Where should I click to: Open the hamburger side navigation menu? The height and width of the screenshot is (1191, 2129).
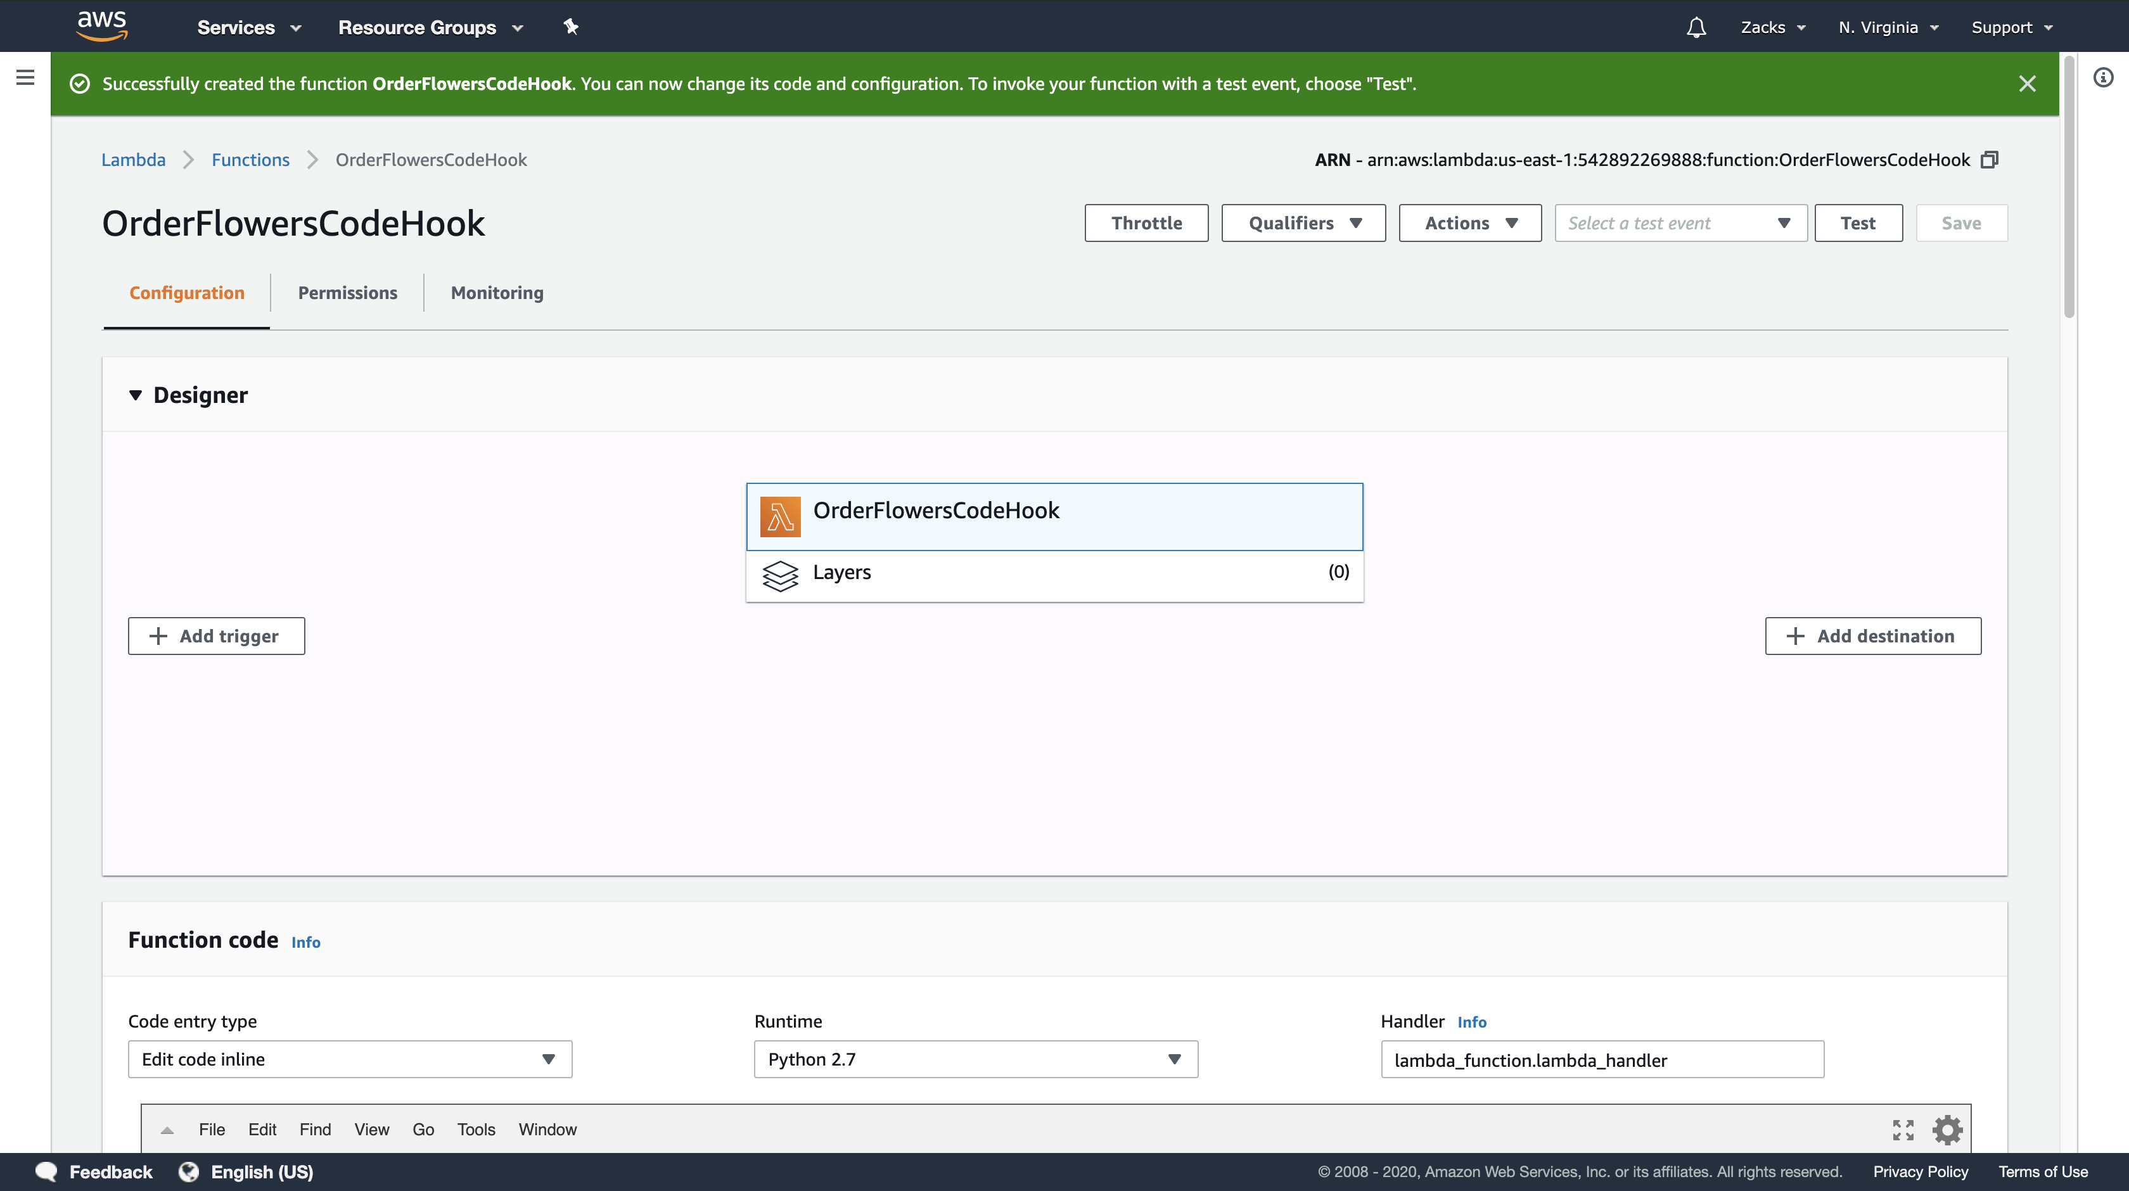pos(25,78)
